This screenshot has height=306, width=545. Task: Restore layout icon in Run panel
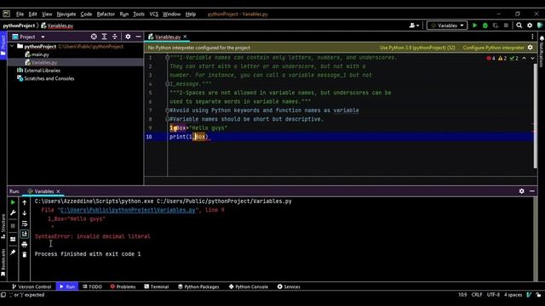point(13,239)
